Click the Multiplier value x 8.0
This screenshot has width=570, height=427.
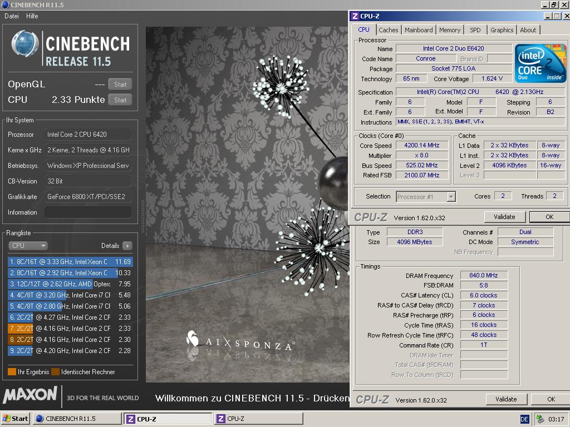422,155
